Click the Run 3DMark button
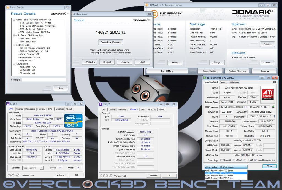The image size is (282, 190). (x=167, y=71)
